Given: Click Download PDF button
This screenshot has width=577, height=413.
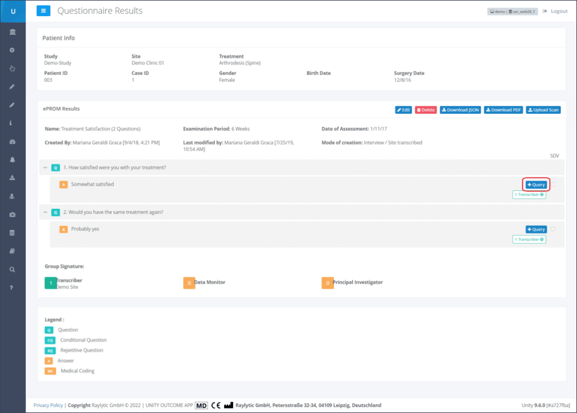Looking at the screenshot, I should (x=503, y=110).
